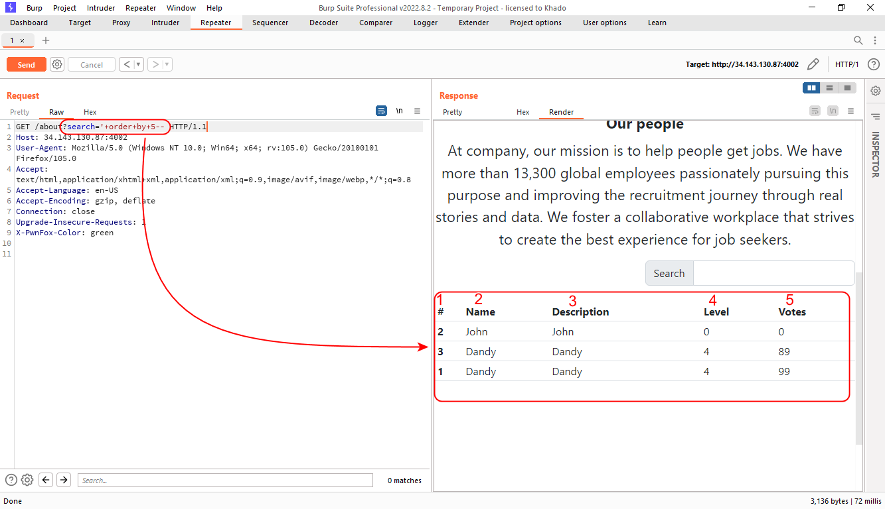Image resolution: width=885 pixels, height=509 pixels.
Task: Open the Intruder menu
Action: click(101, 8)
